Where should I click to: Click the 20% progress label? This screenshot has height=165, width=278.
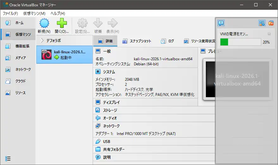click(266, 42)
